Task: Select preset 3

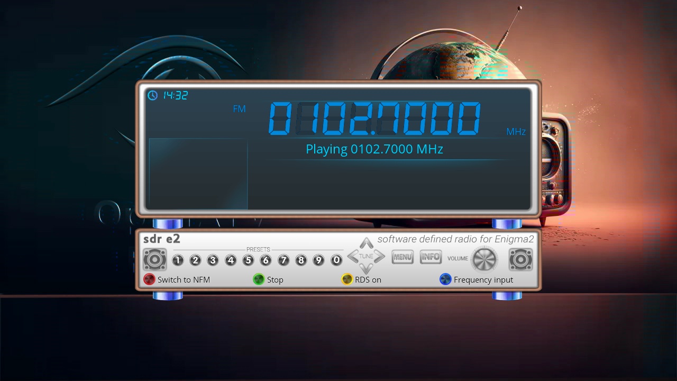Action: pyautogui.click(x=213, y=260)
